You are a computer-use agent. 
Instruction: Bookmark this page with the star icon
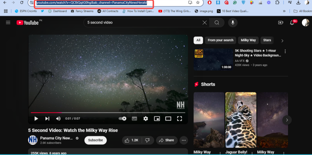tap(197, 3)
